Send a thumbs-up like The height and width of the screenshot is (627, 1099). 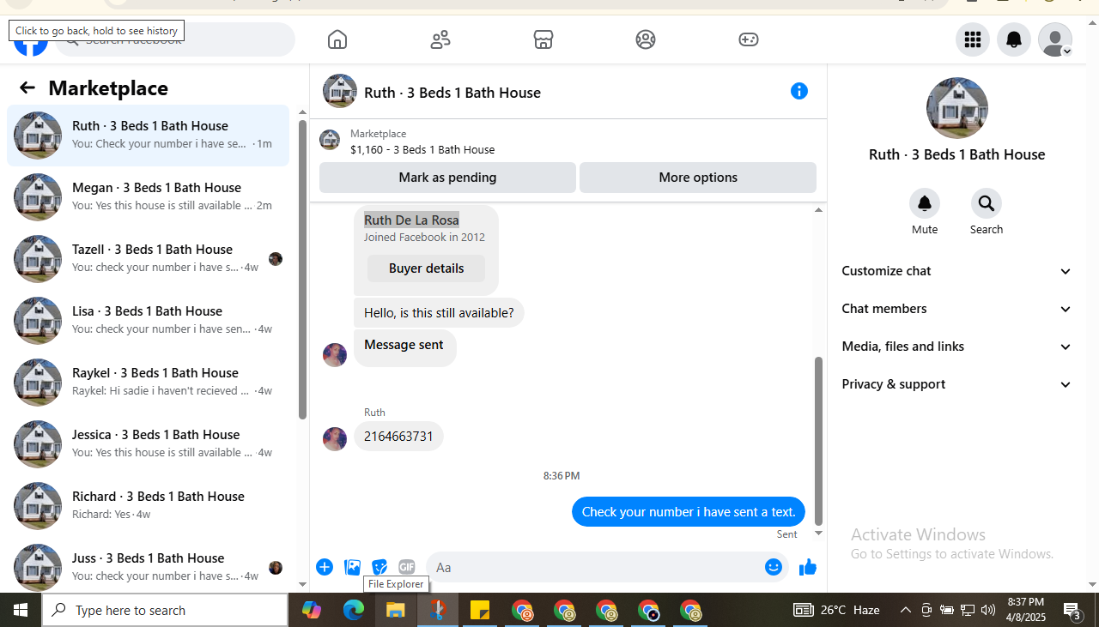point(808,567)
